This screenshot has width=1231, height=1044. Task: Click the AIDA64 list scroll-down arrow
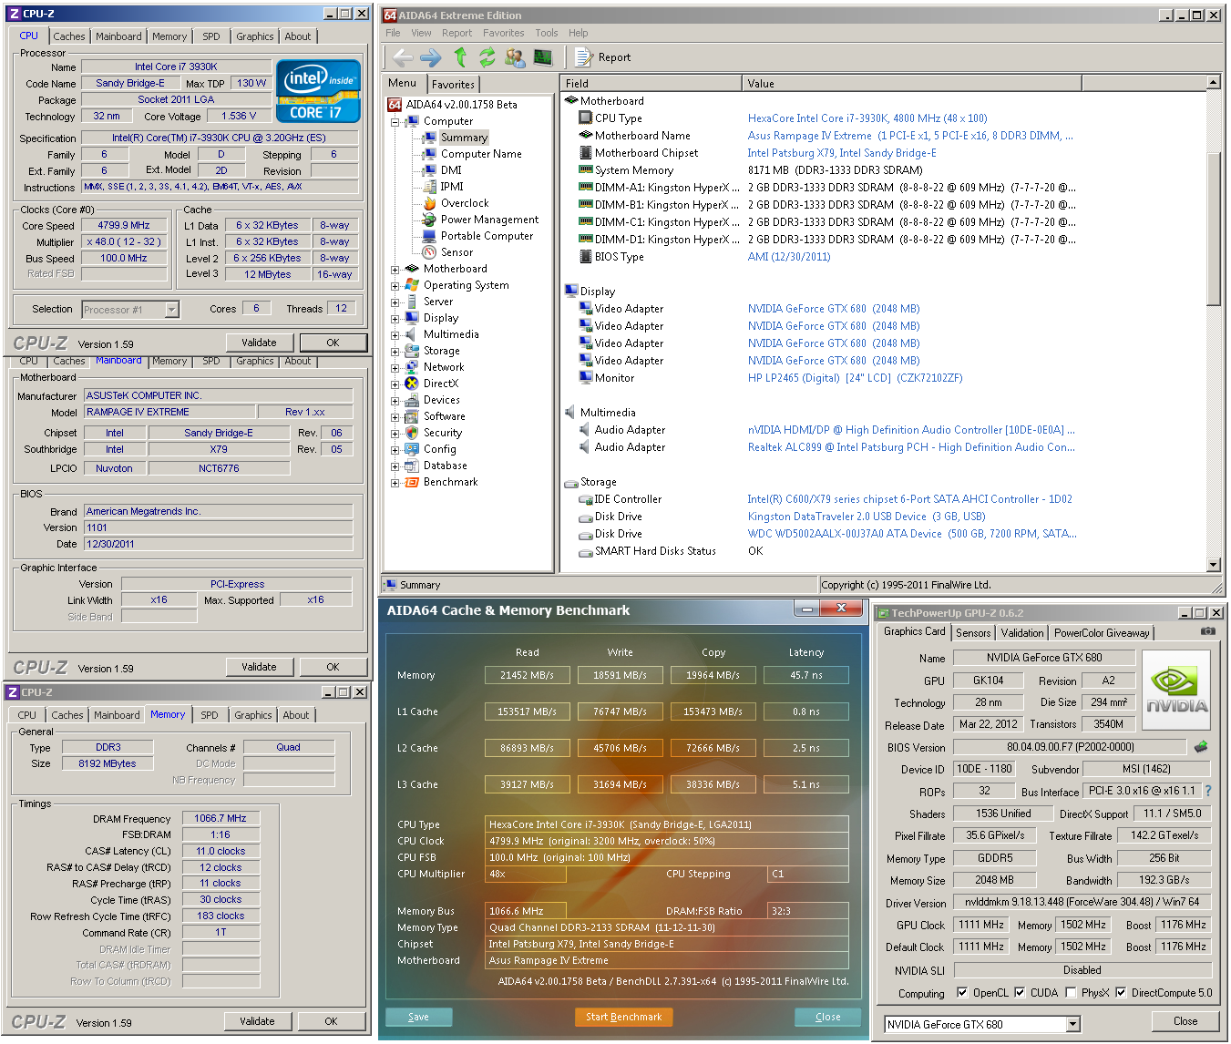pyautogui.click(x=1213, y=565)
